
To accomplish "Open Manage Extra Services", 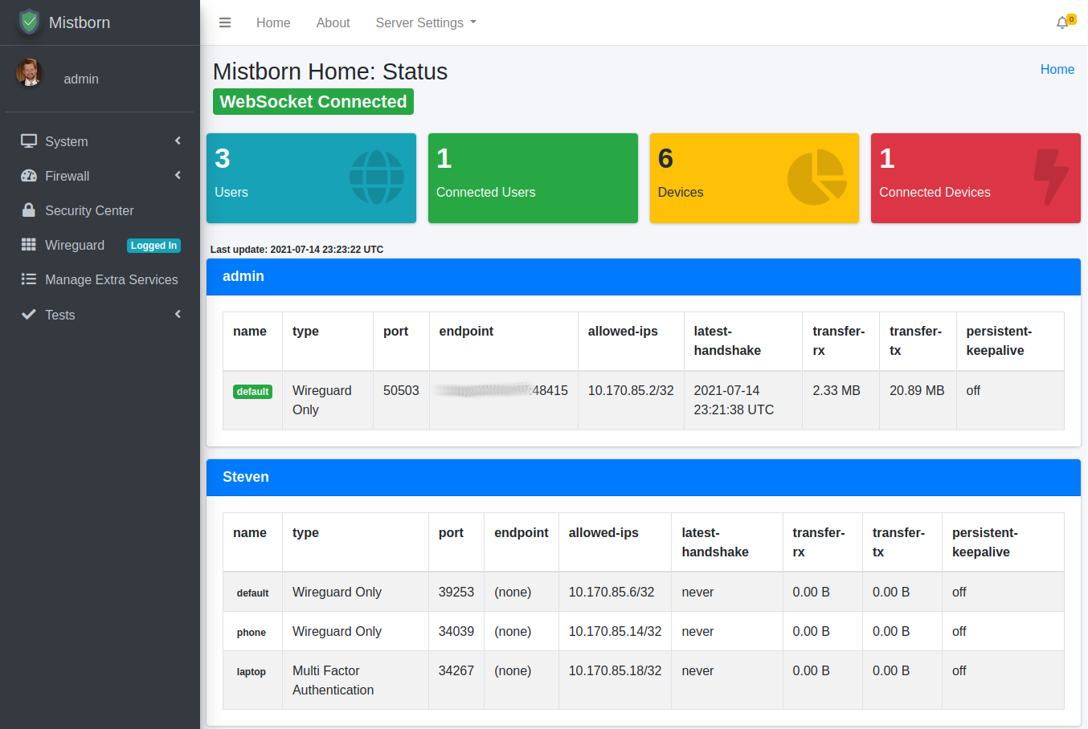I will coord(100,279).
